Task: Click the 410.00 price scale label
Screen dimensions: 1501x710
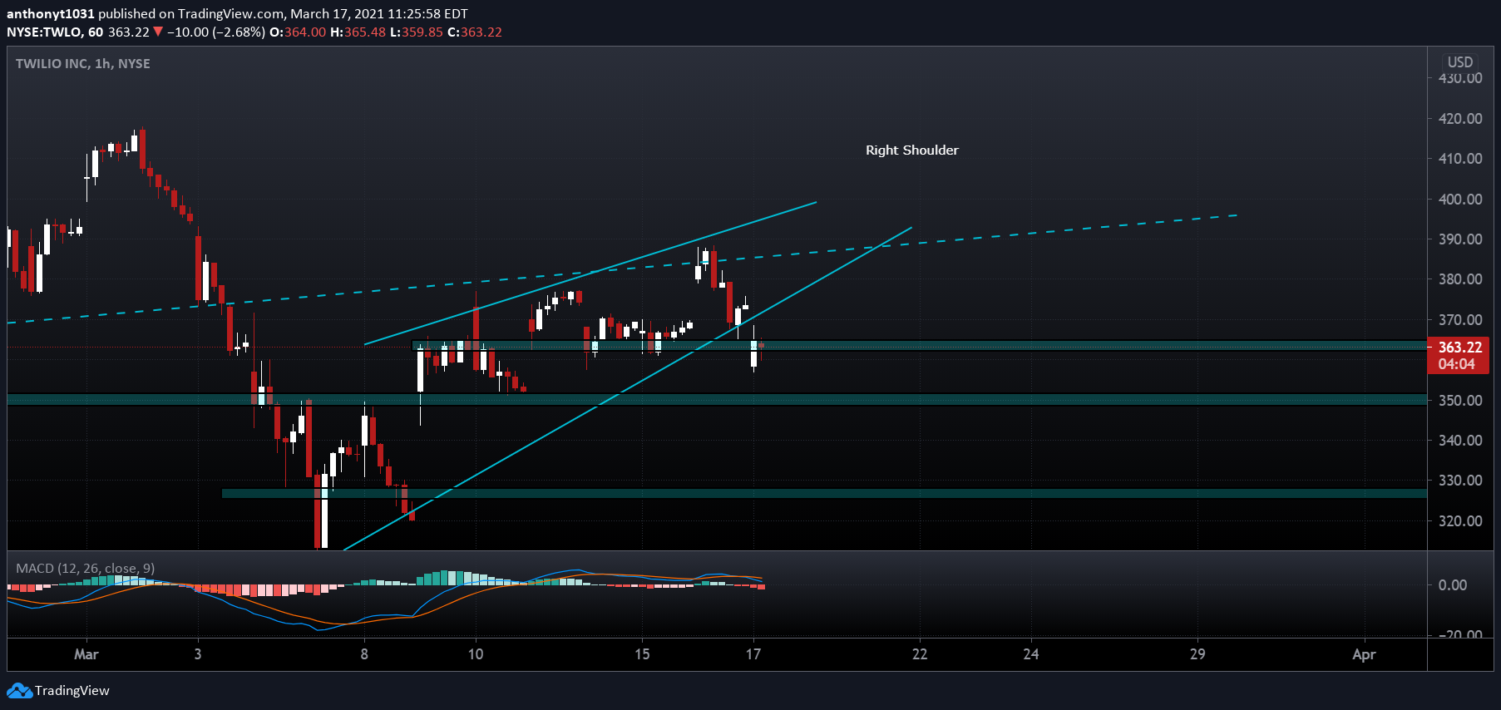Action: coord(1460,159)
